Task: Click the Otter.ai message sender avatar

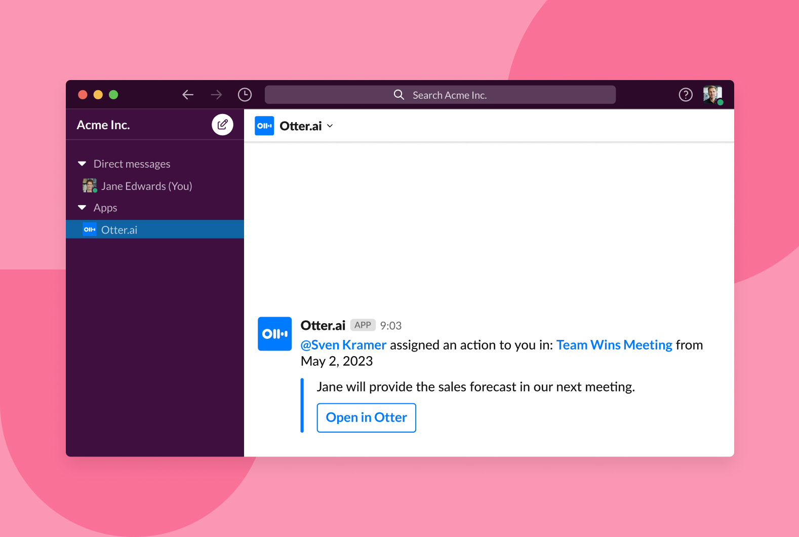Action: tap(274, 334)
